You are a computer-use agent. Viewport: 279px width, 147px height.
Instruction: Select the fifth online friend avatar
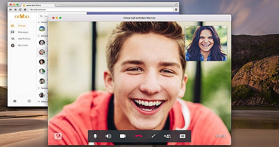pyautogui.click(x=42, y=81)
